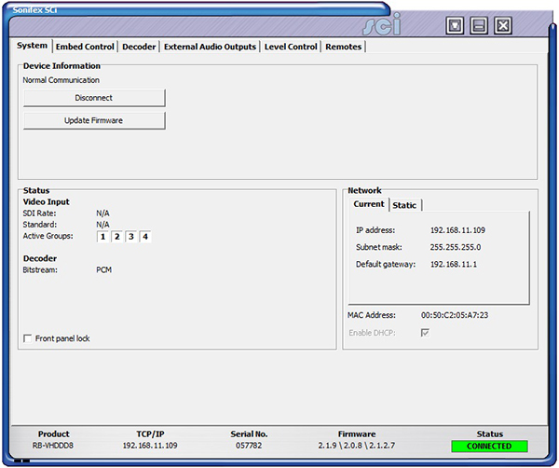Close the Sonifex SCi window
The image size is (559, 468).
[x=503, y=26]
